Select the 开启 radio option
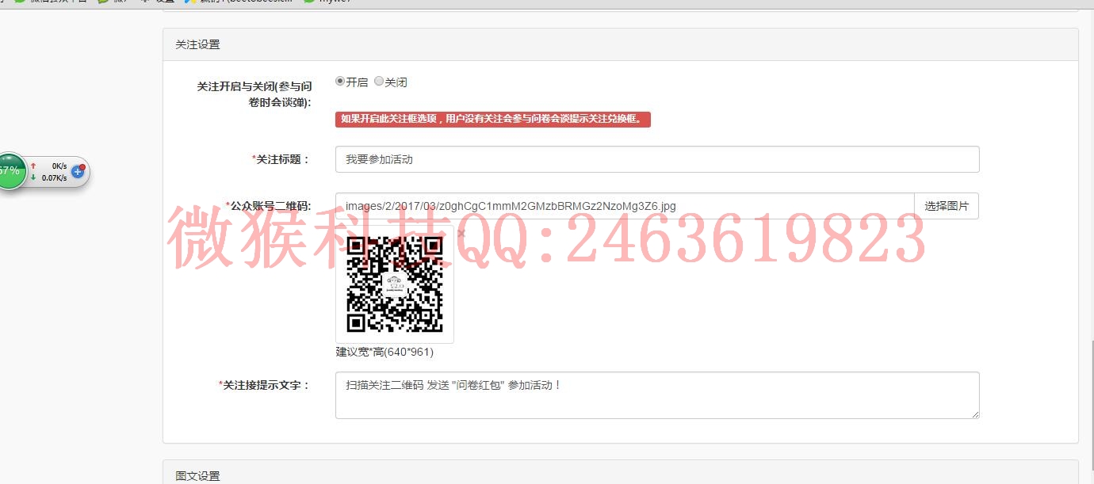The height and width of the screenshot is (484, 1094). tap(340, 81)
